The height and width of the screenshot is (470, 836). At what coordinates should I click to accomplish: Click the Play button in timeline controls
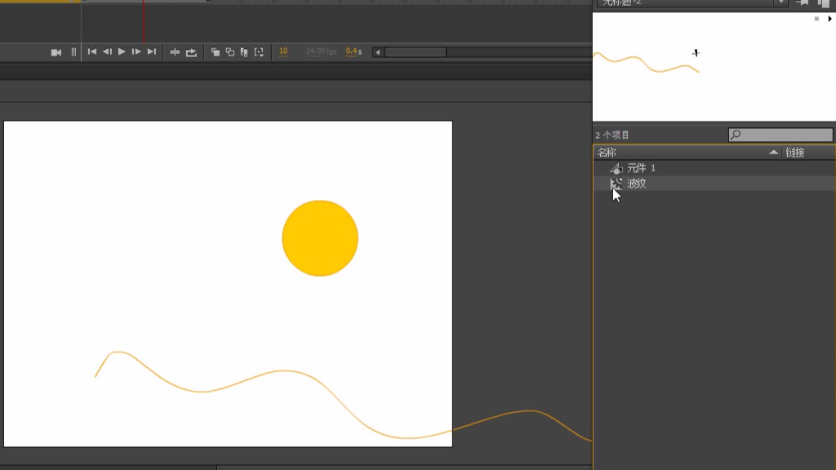pos(122,52)
